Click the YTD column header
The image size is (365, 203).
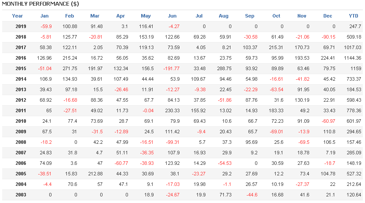pos(354,16)
